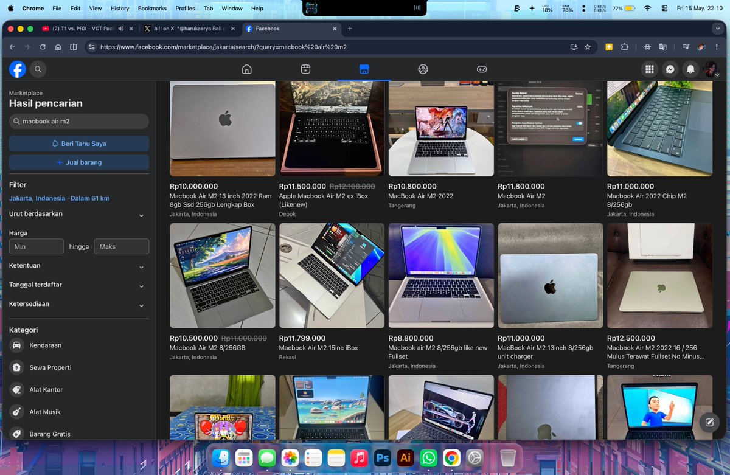Change location Jakarta, Indonesia Dalam 61 km

[59, 198]
